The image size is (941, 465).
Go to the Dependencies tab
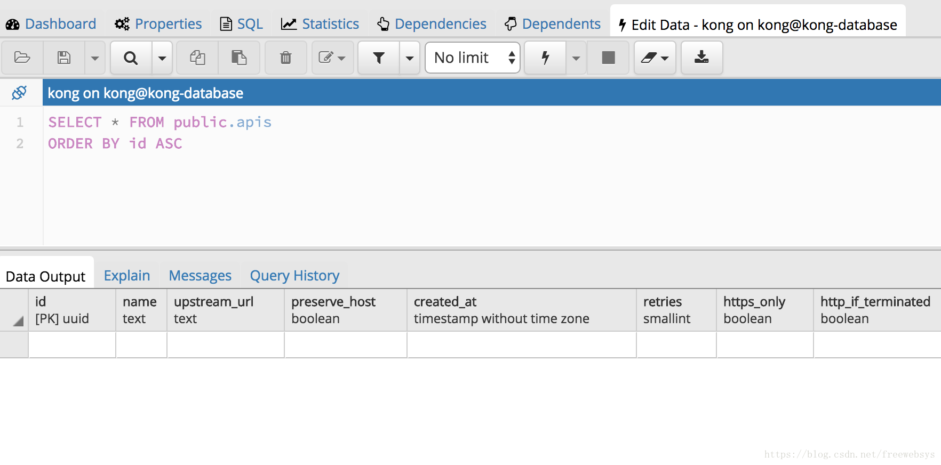point(432,24)
